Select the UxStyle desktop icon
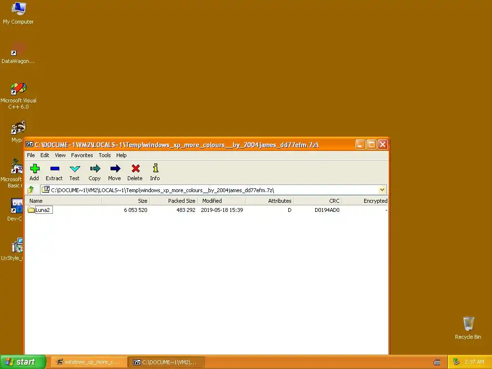The image size is (492, 369). pyautogui.click(x=17, y=246)
